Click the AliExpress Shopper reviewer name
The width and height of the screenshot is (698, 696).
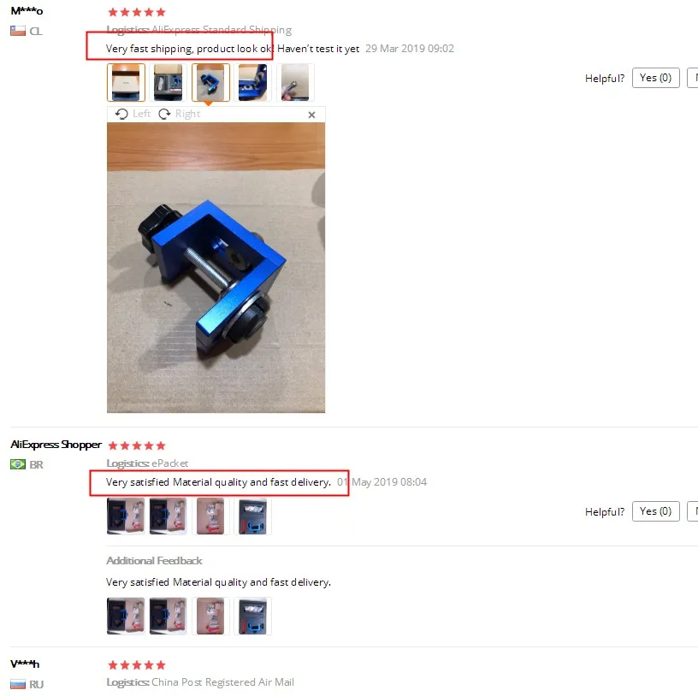tap(56, 445)
